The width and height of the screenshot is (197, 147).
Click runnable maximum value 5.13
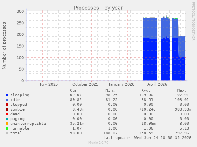[184, 128]
